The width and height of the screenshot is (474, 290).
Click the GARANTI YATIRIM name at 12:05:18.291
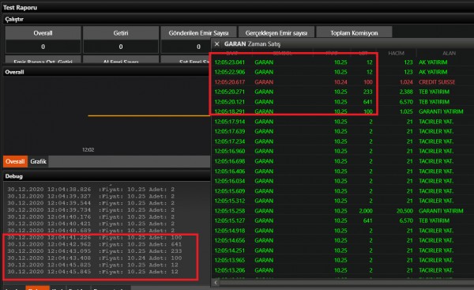pyautogui.click(x=441, y=111)
